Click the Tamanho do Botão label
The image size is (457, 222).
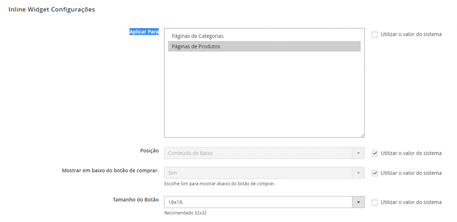[x=136, y=200]
